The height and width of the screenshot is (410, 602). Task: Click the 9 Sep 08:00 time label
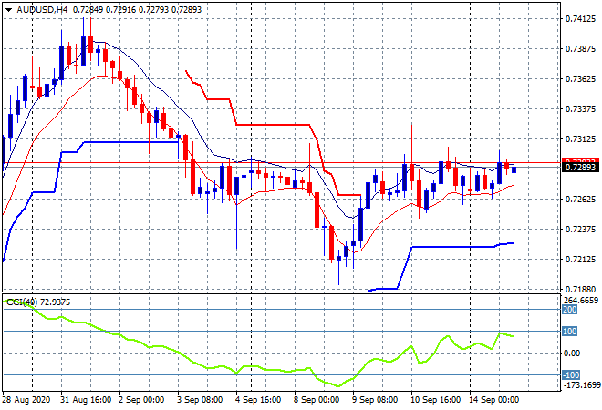(x=375, y=400)
